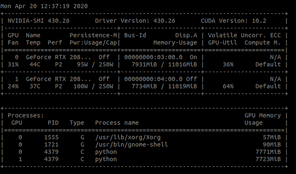Click the Processes: section label

pyautogui.click(x=26, y=115)
